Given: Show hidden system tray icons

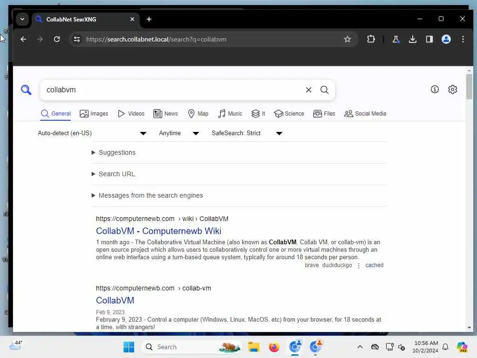Looking at the screenshot, I should pos(360,347).
